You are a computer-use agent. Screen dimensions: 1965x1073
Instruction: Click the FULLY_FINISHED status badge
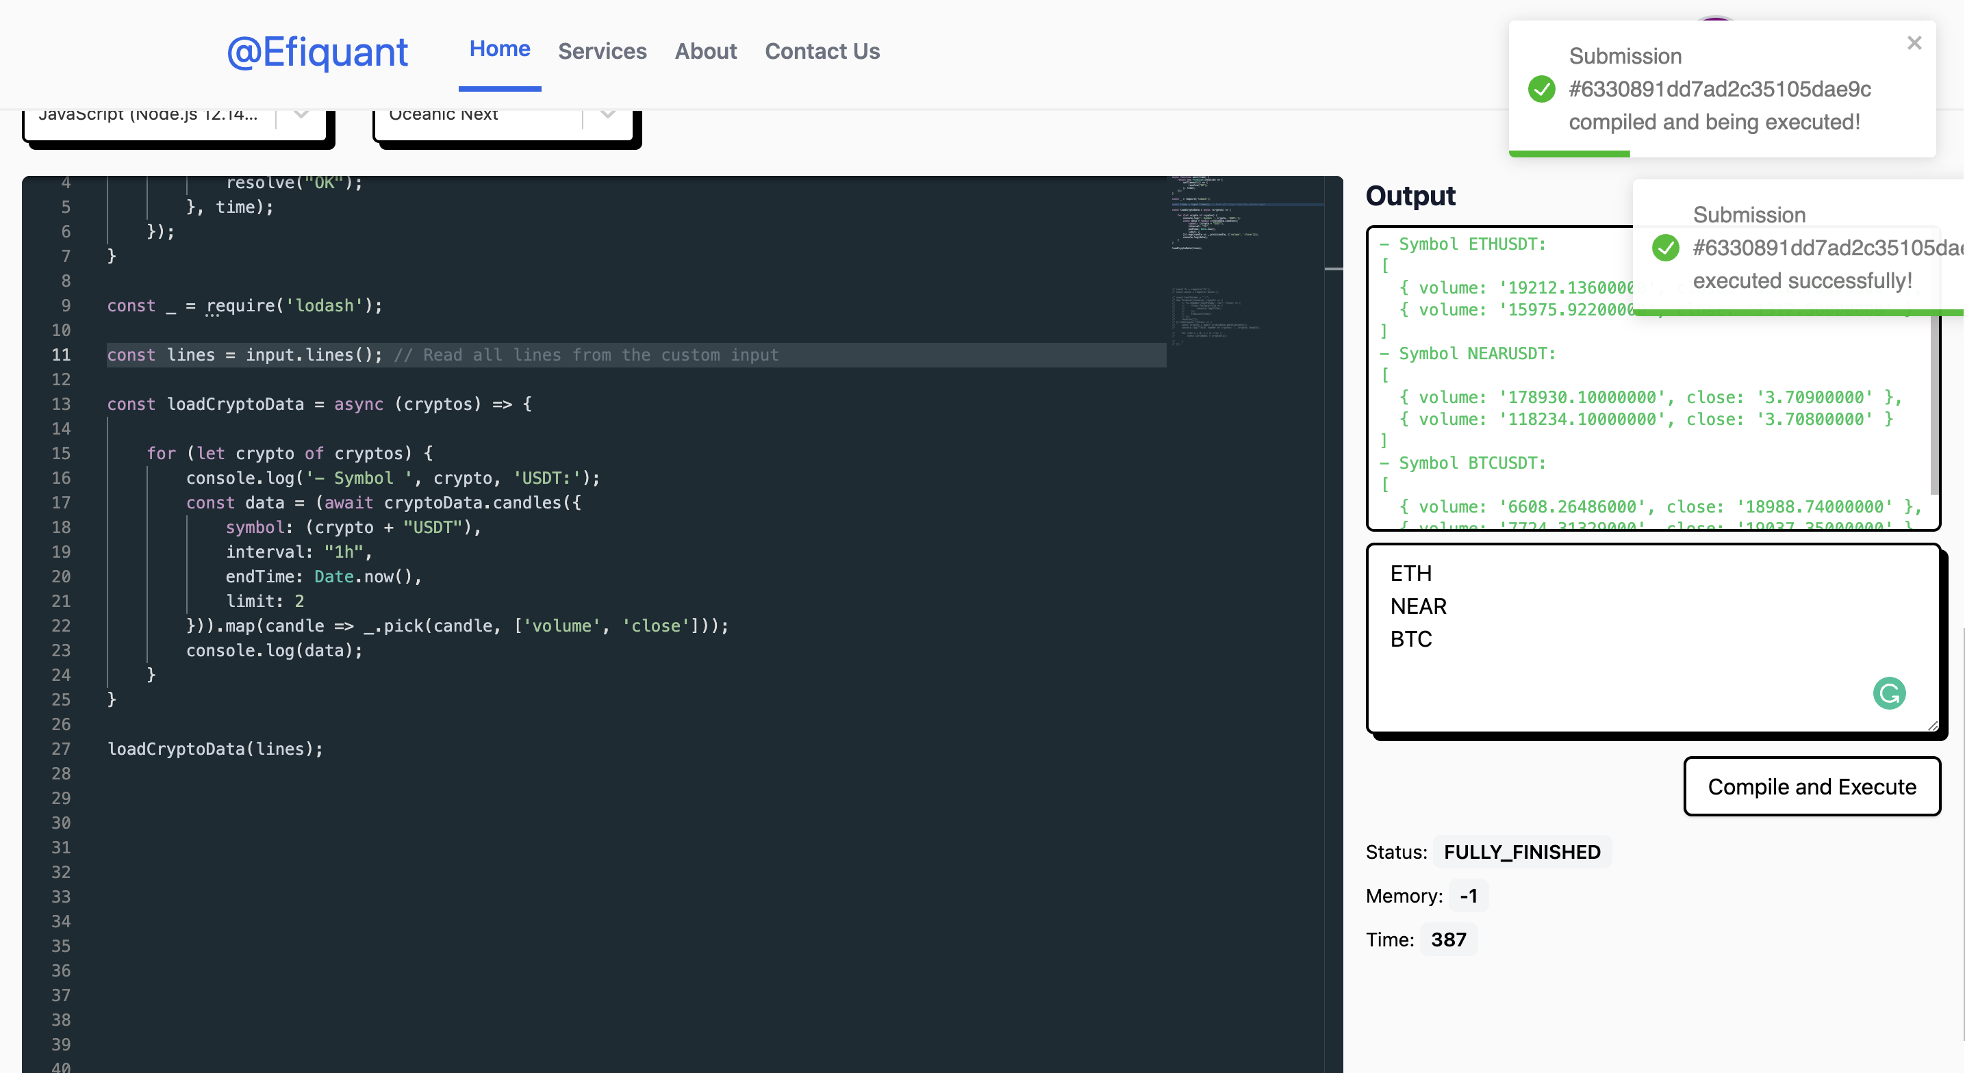1522,852
